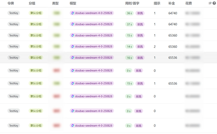This screenshot has width=217, height=134.
Task: Click the doubao model icon in the 36 s row
Action: point(73,13)
